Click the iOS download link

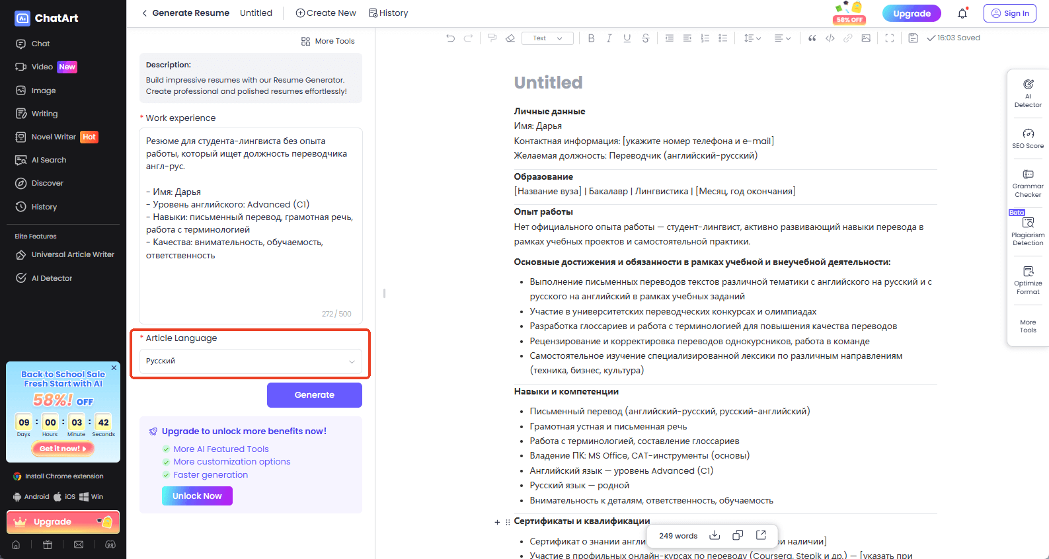point(65,497)
